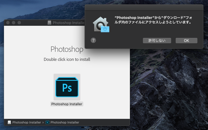This screenshot has width=208, height=130.
Task: Click the security house icon in dialog
Action: 101,24
